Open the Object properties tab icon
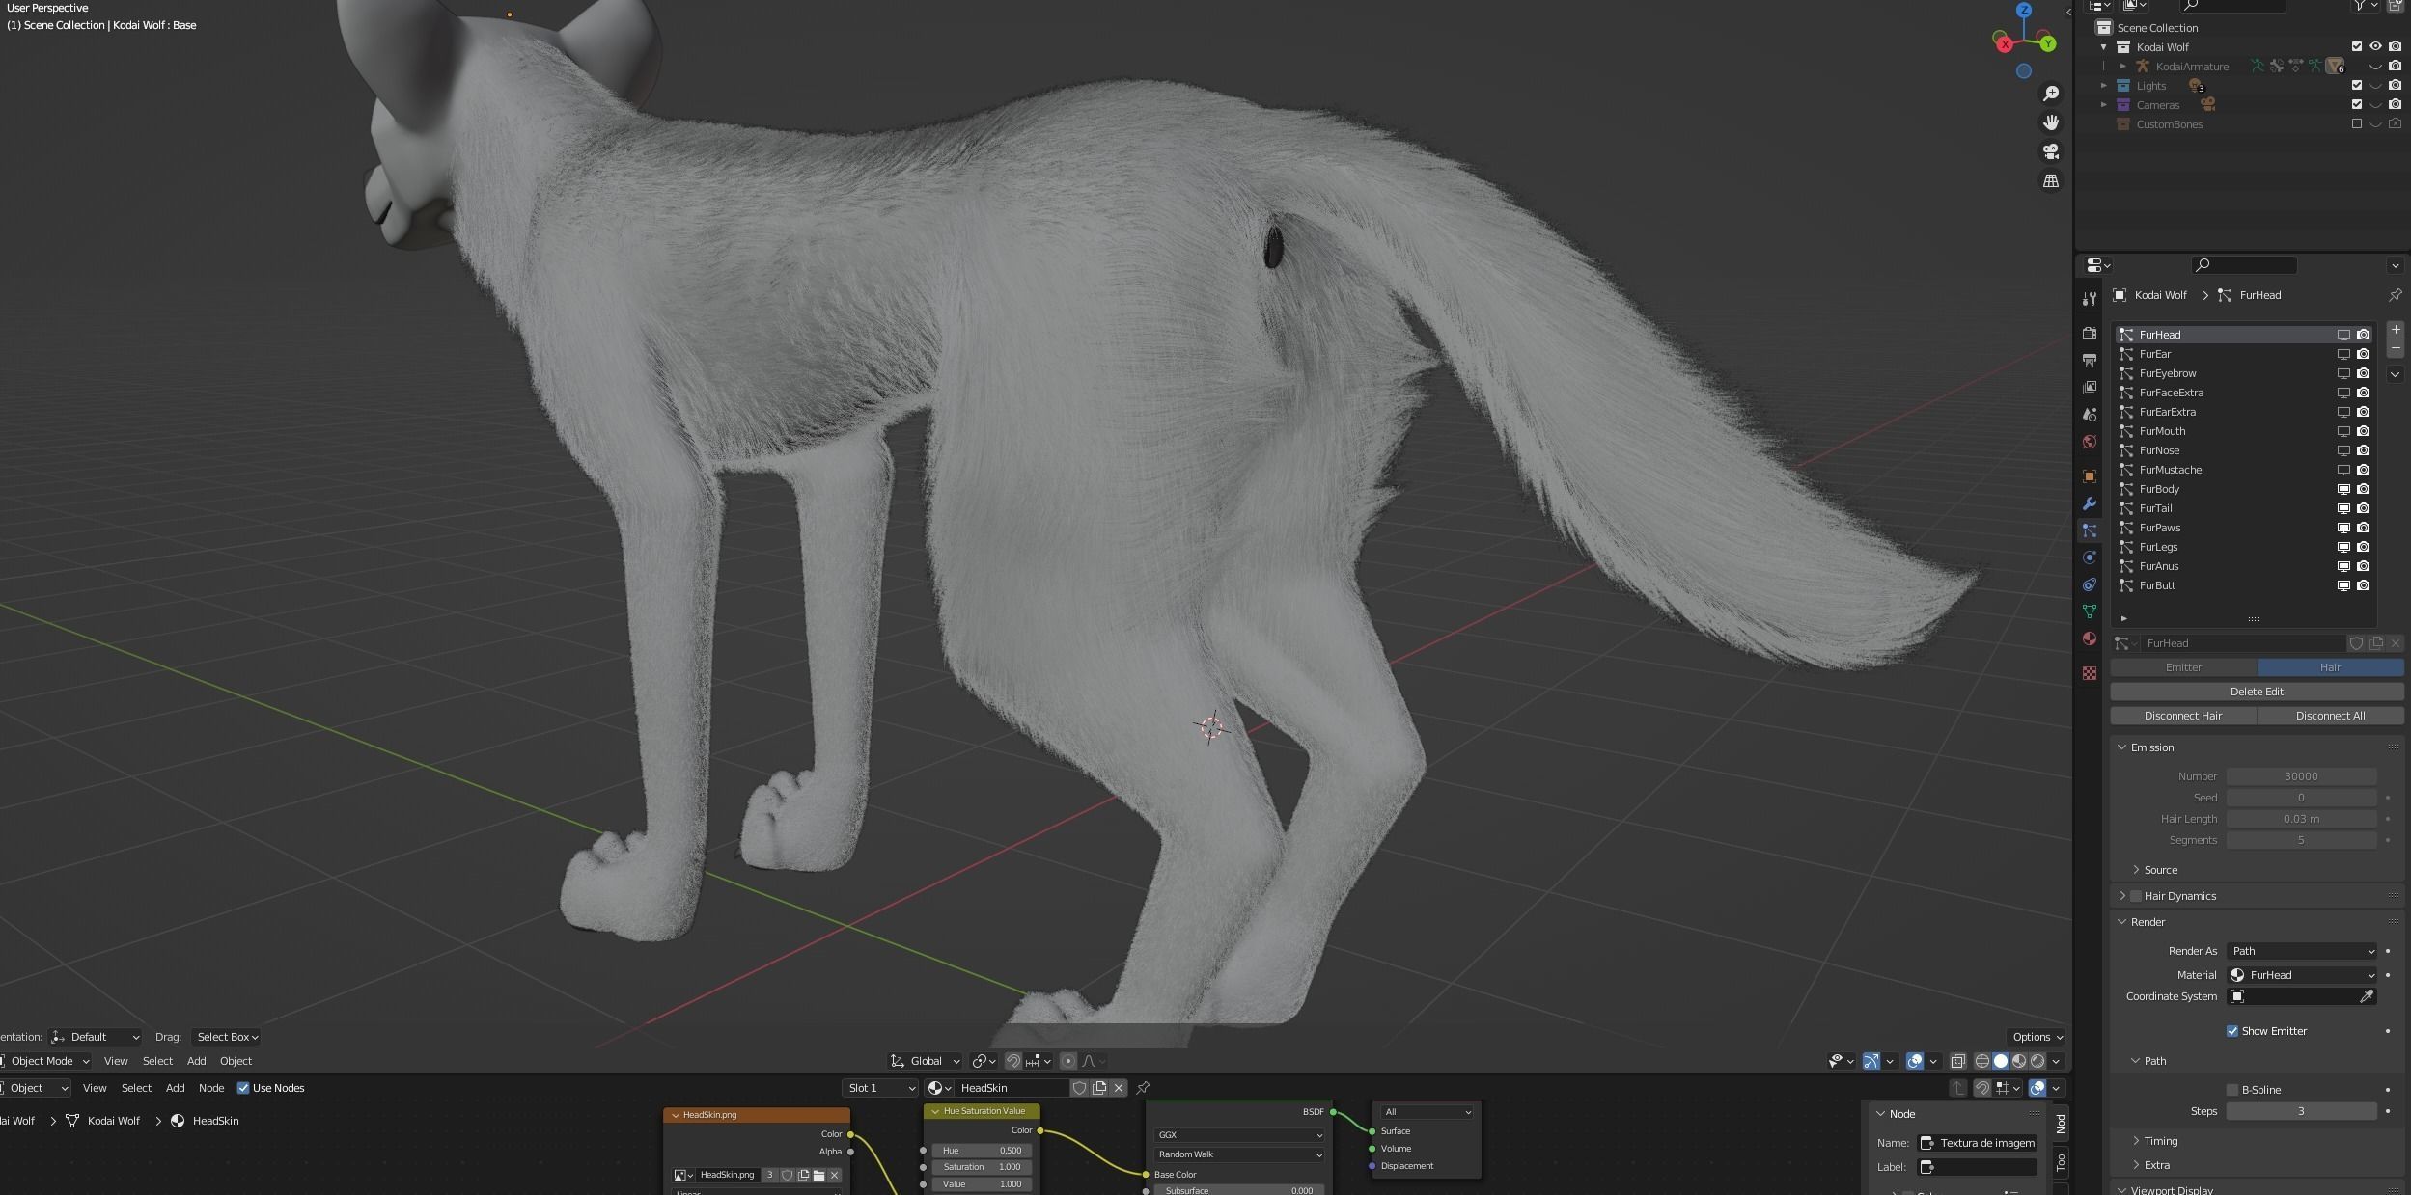Viewport: 2411px width, 1195px height. (x=2090, y=476)
